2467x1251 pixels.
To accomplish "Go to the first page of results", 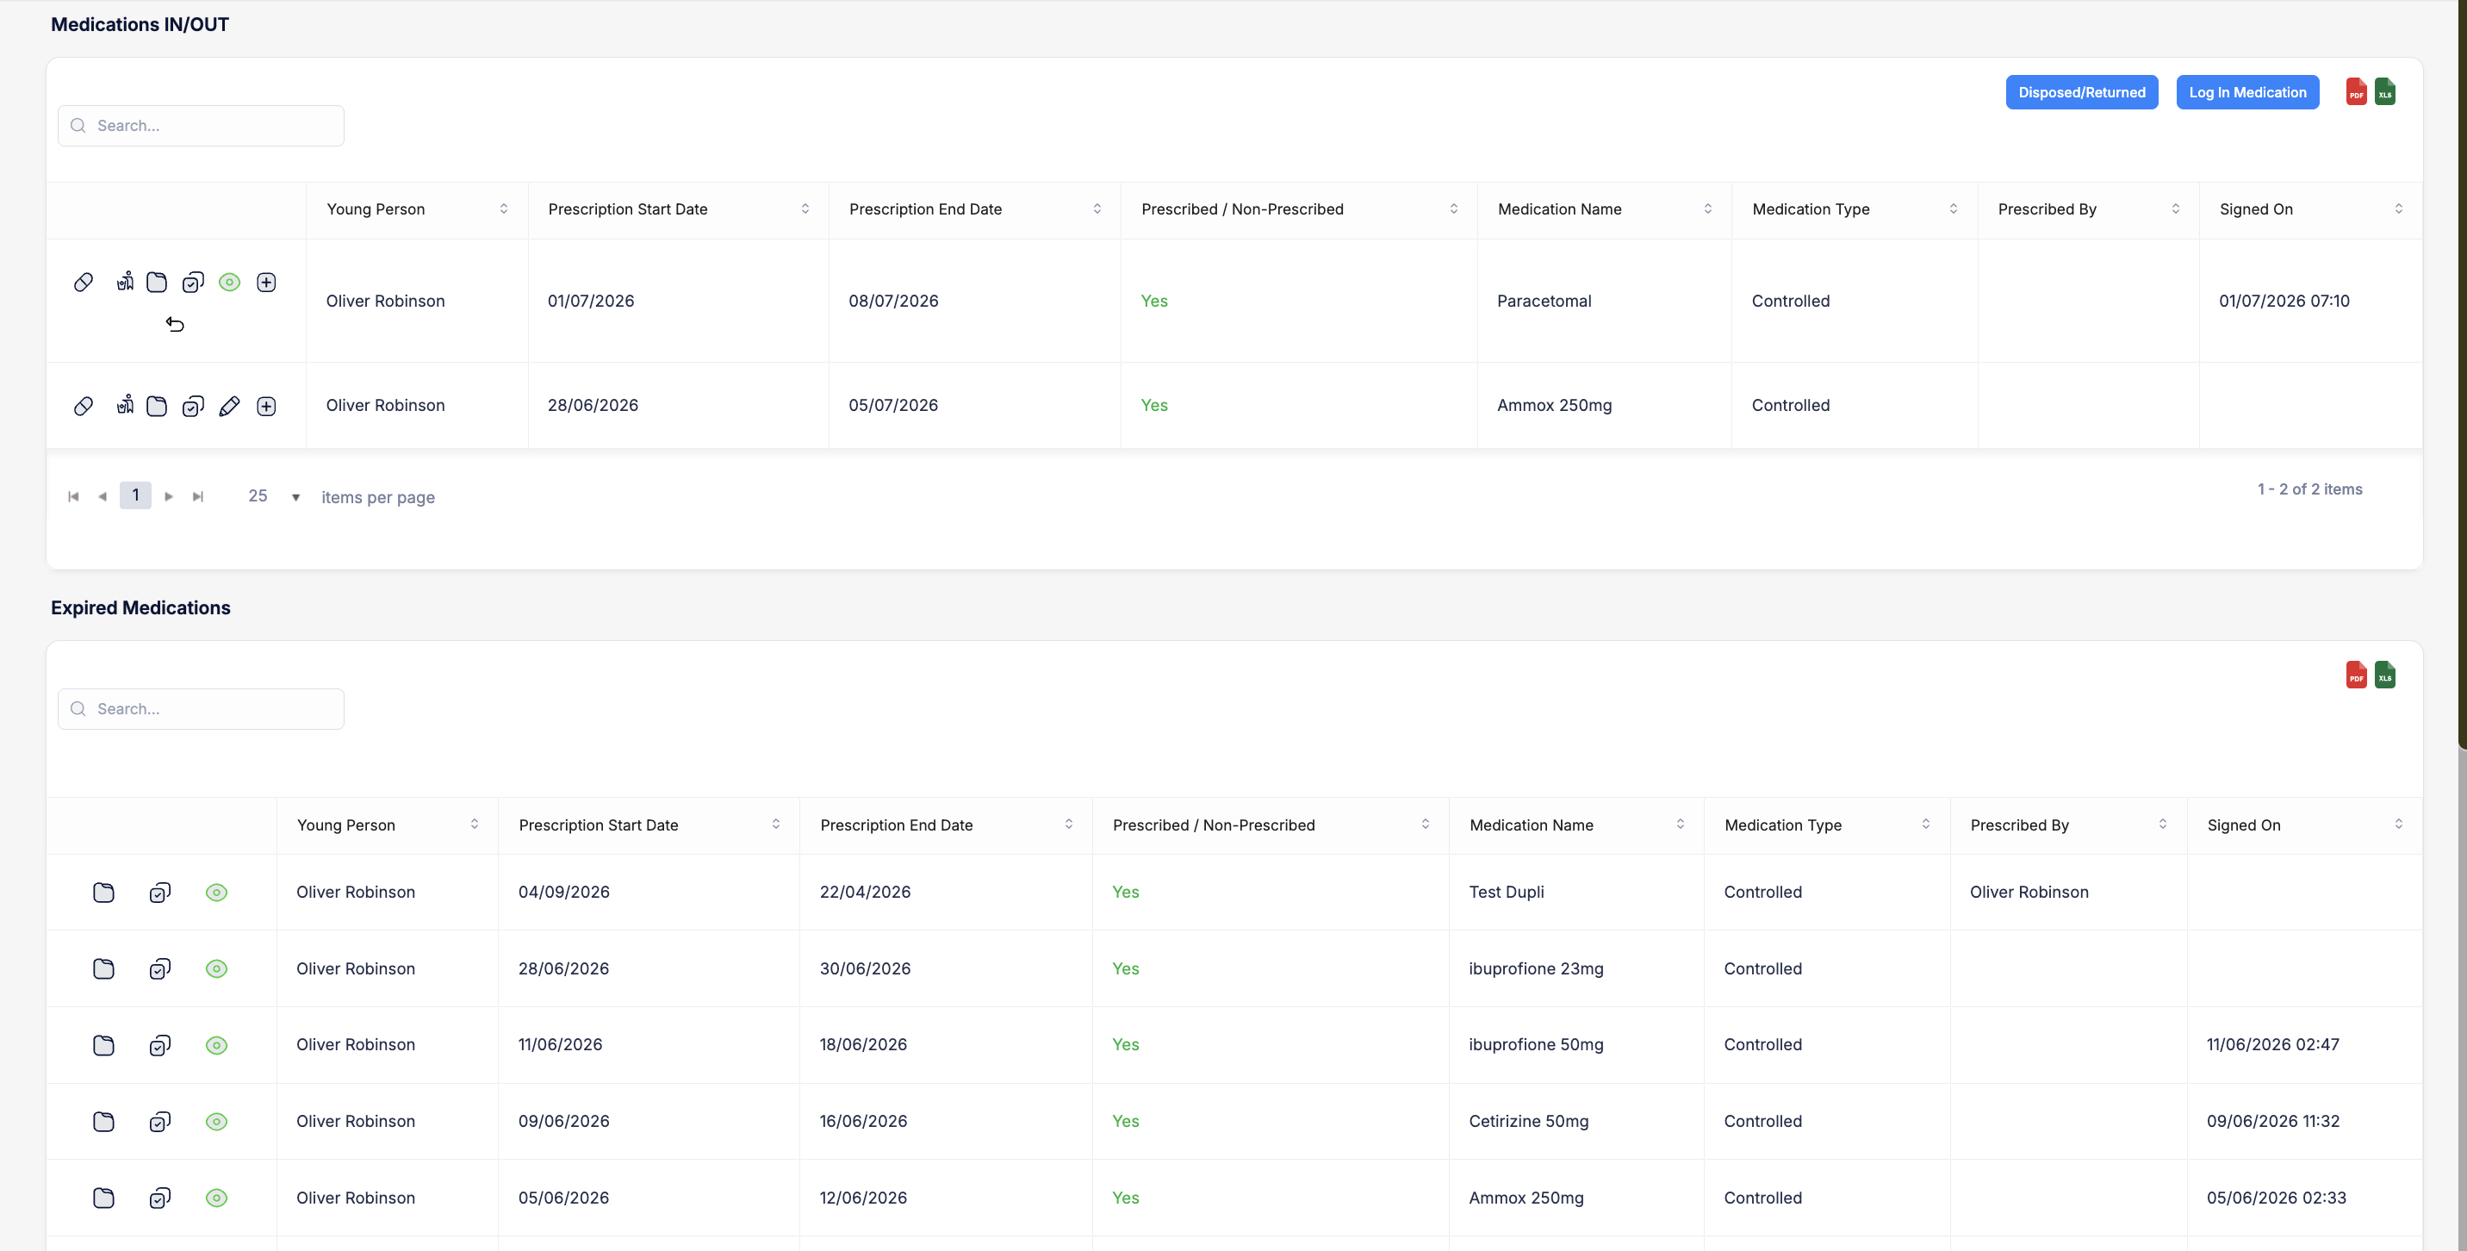I will [74, 496].
